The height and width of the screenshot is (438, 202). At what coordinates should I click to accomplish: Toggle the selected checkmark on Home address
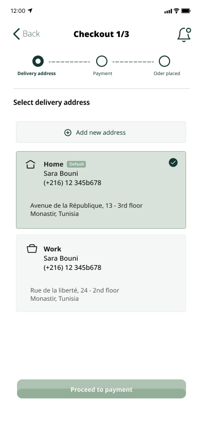coord(173,162)
